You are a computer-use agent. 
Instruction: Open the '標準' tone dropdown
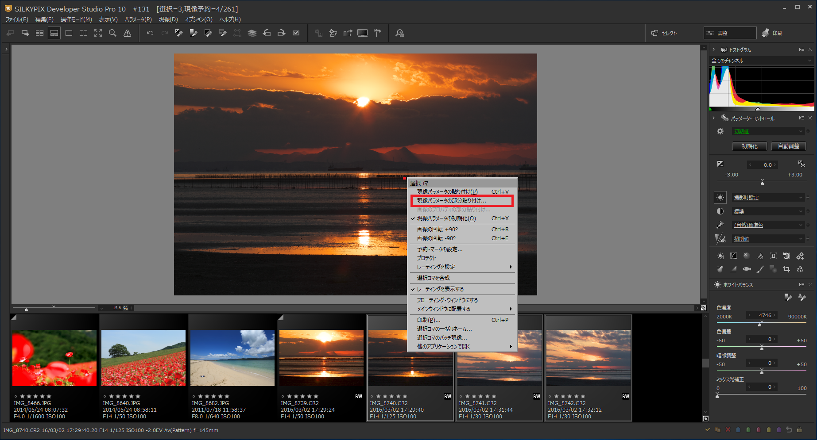point(768,211)
